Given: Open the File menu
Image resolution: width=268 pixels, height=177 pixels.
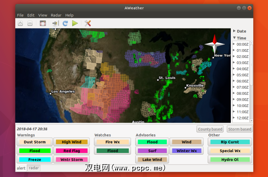Looking at the screenshot, I should pos(20,15).
